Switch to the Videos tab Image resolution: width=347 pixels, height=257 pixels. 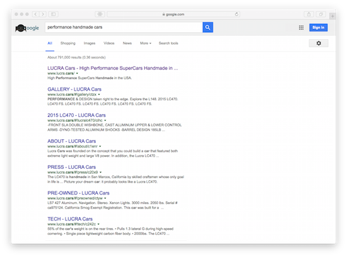109,43
